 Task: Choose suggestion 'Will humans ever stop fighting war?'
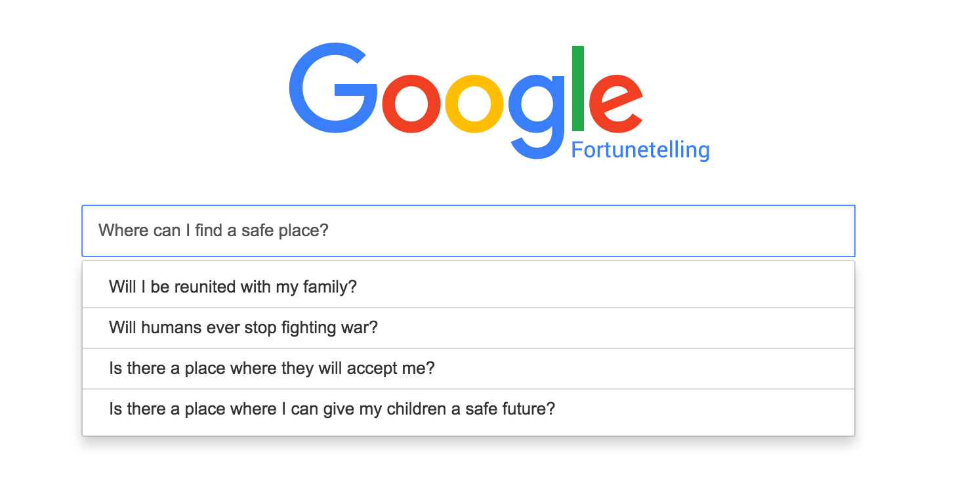click(x=243, y=327)
